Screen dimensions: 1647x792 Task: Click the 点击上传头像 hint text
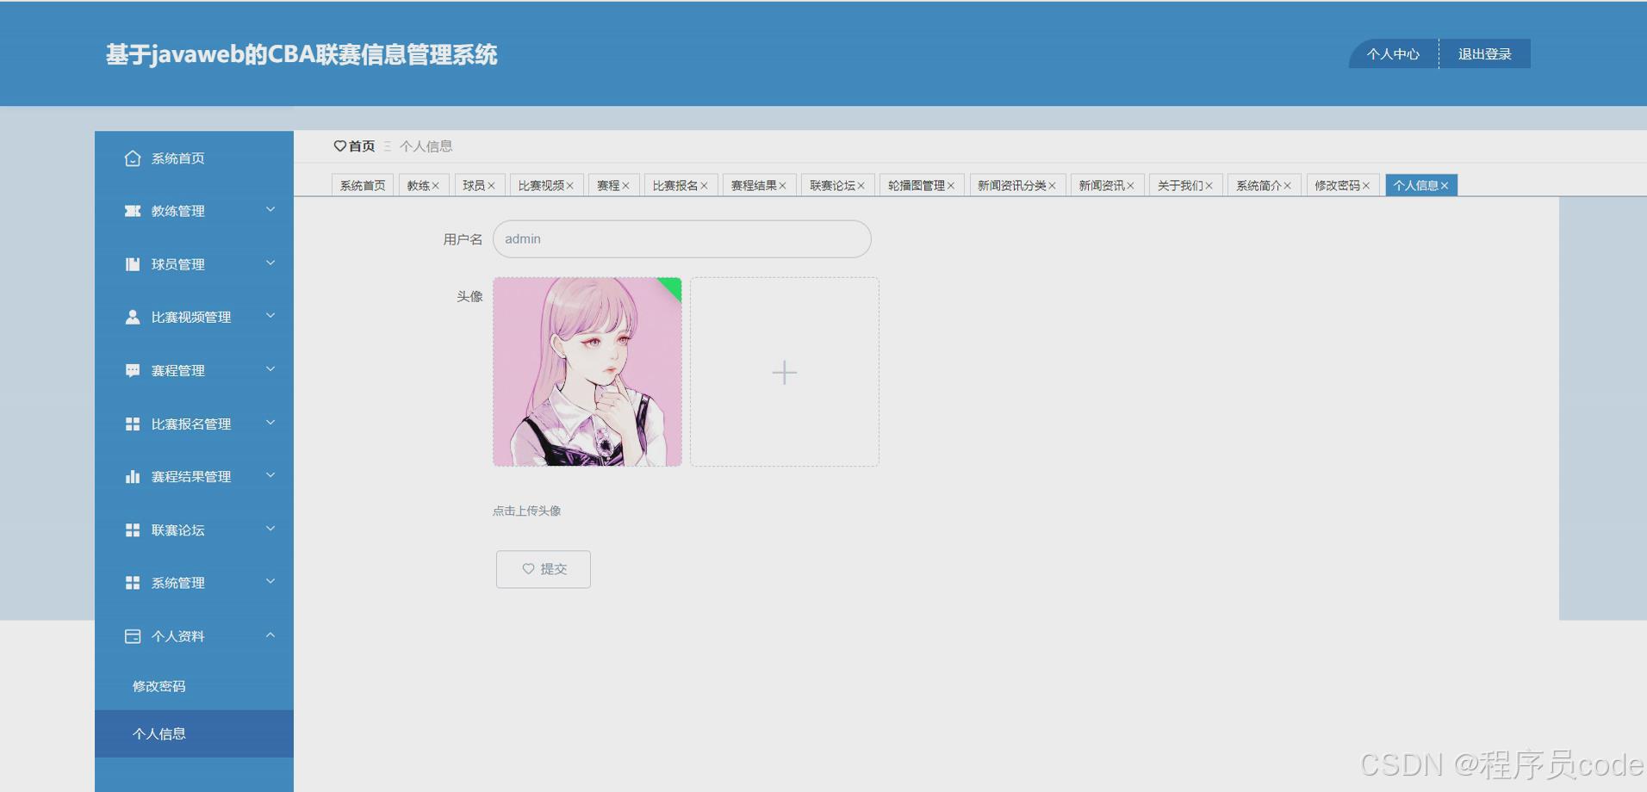click(526, 510)
